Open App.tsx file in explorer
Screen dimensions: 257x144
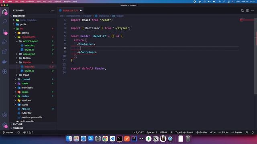(x=26, y=109)
